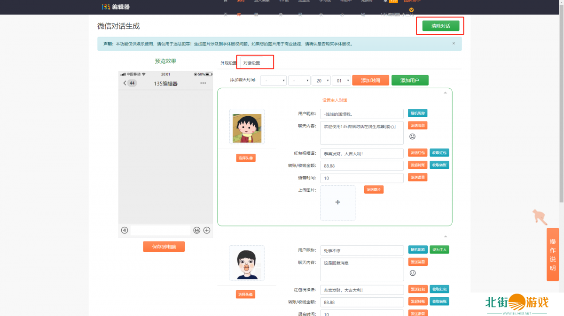Click the emoji icon in preview chat bar
This screenshot has height=316, width=564.
click(197, 230)
